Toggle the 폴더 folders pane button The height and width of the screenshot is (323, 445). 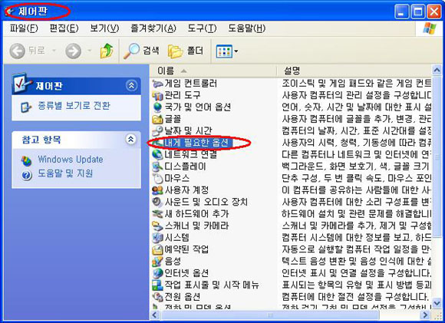point(186,51)
